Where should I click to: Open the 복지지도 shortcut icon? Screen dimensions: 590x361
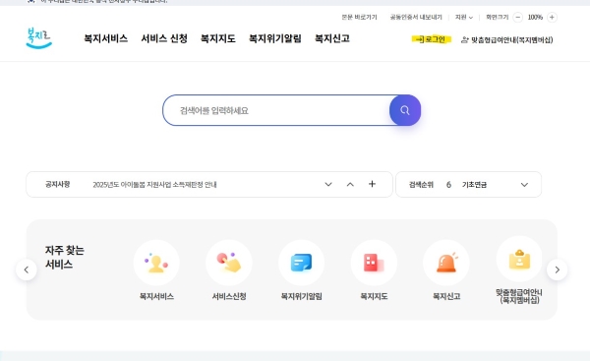tap(374, 263)
